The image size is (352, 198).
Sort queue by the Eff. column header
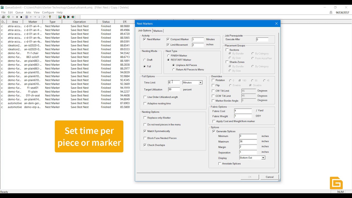[x=125, y=22]
